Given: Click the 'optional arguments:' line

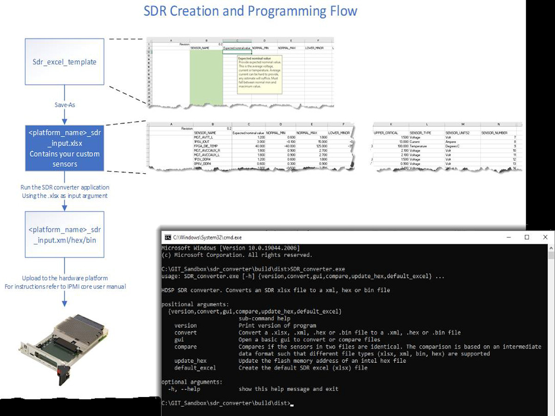Looking at the screenshot, I should [x=191, y=382].
